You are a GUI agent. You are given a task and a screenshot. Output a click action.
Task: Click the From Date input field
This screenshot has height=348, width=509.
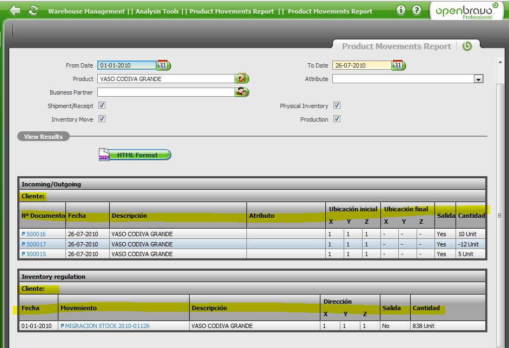127,65
